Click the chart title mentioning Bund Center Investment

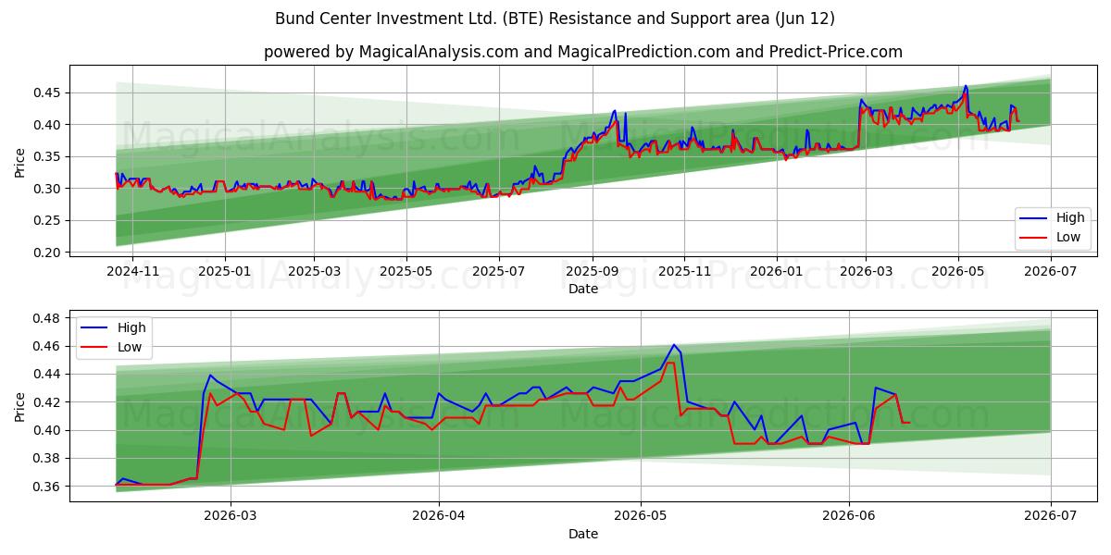point(555,18)
